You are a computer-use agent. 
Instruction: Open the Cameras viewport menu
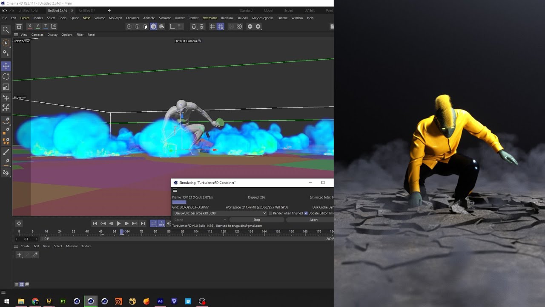click(x=37, y=35)
